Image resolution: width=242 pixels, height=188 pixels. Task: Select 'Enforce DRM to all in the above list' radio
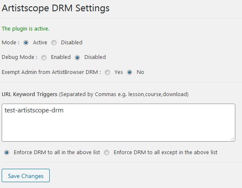tap(7, 152)
